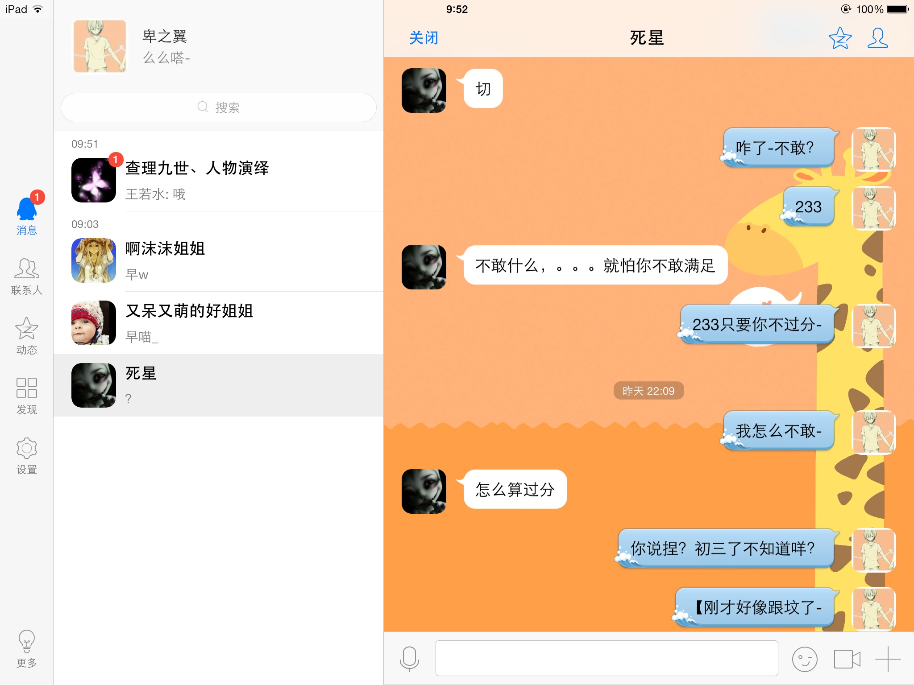Open the emoji smiley picker
Screen dimensions: 914x685
coord(804,659)
